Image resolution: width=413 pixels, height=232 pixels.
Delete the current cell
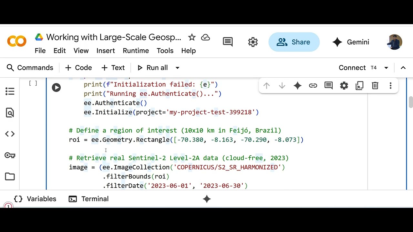tap(375, 86)
